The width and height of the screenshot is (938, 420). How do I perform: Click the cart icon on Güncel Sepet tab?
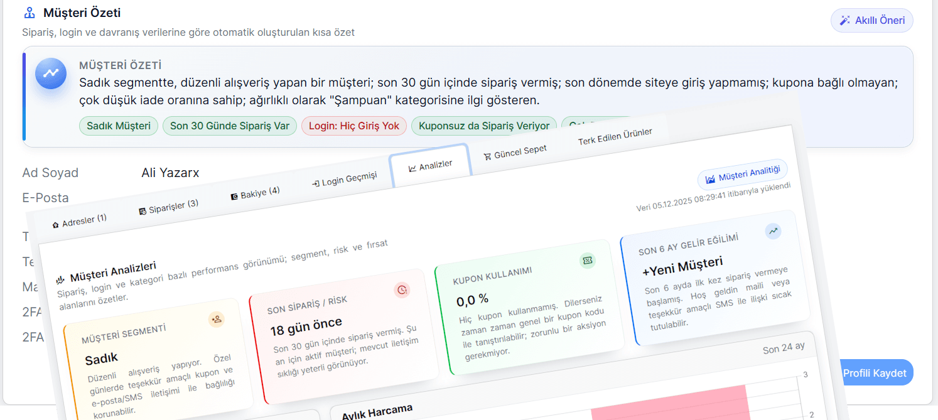click(x=487, y=157)
